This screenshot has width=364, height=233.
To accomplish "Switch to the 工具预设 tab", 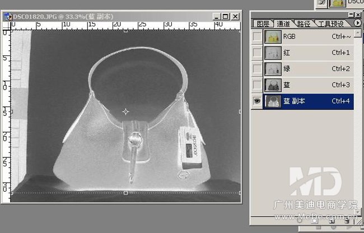I will coord(331,24).
